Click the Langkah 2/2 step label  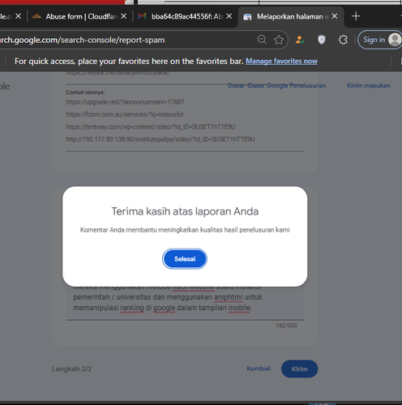71,369
